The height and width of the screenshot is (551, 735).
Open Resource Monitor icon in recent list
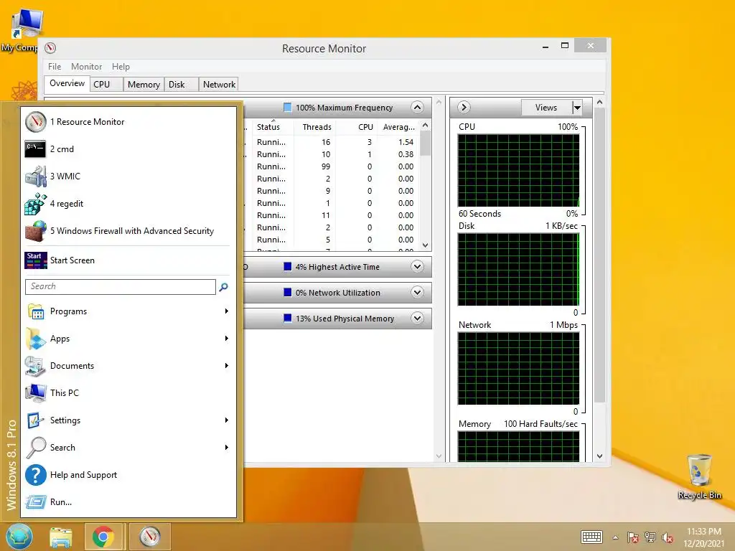click(x=36, y=122)
